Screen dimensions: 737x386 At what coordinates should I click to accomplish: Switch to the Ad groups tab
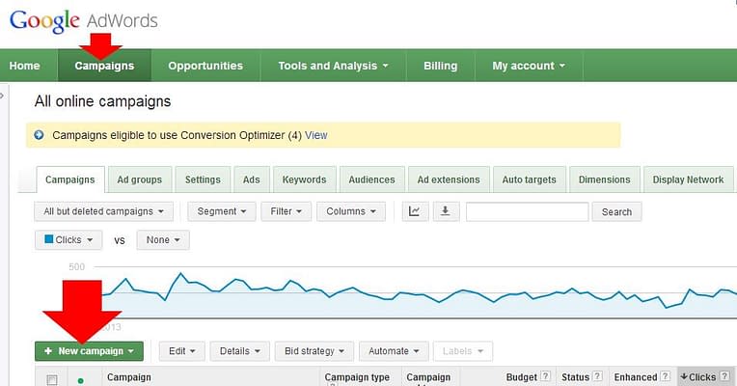140,179
